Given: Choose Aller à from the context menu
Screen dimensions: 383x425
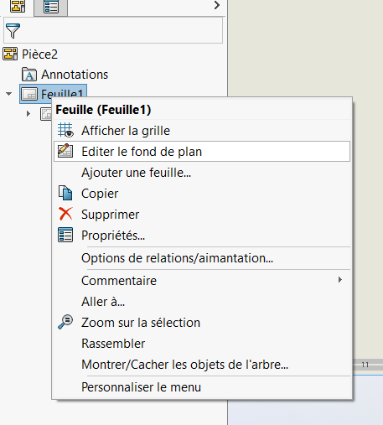Looking at the screenshot, I should pyautogui.click(x=103, y=302).
